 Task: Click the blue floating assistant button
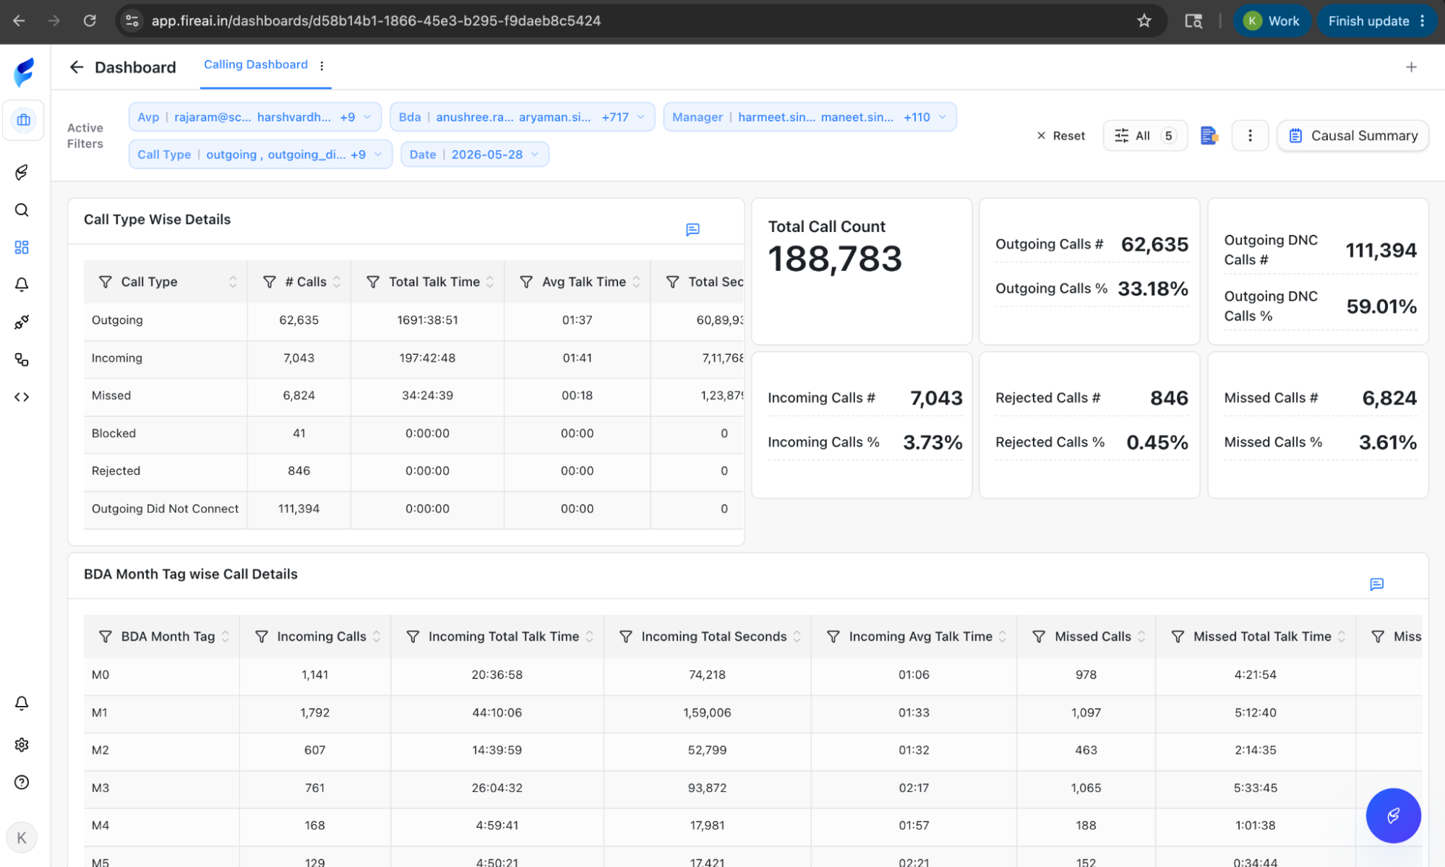1393,816
